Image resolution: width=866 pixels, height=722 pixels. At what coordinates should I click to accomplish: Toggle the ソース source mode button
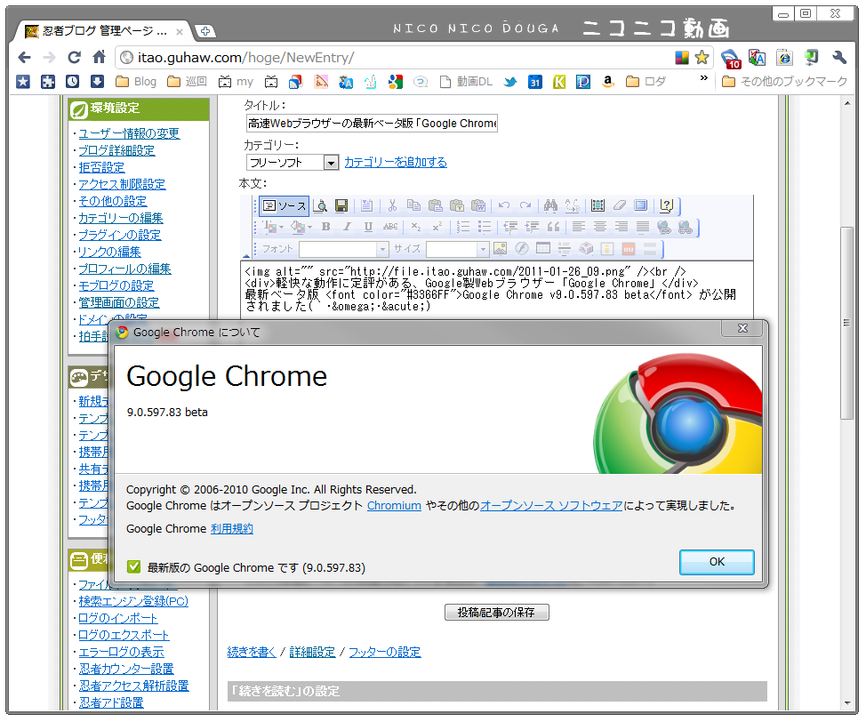(284, 206)
